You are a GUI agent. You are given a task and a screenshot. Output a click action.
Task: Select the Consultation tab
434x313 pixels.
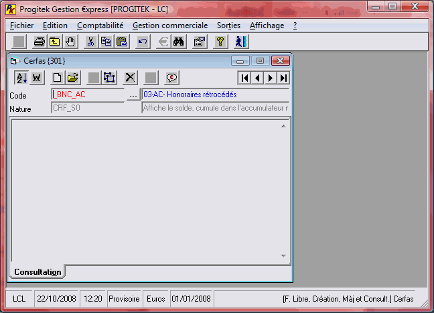coord(37,271)
